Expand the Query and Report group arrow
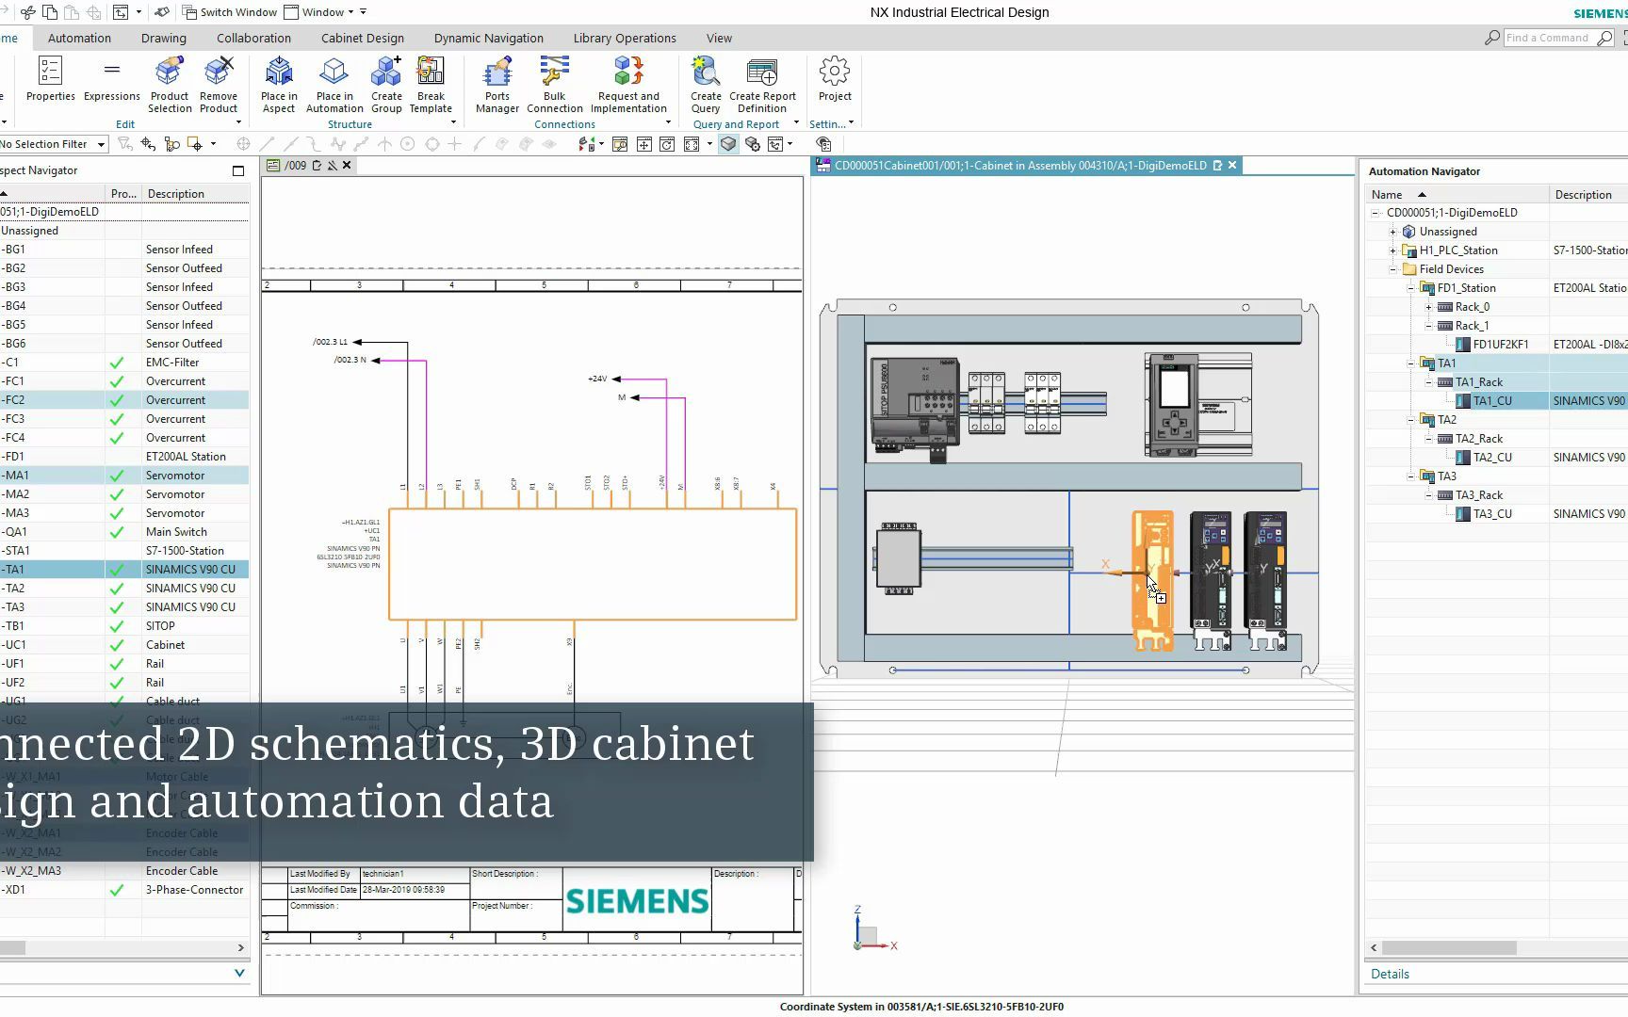Viewport: 1628px width, 1017px height. point(796,122)
